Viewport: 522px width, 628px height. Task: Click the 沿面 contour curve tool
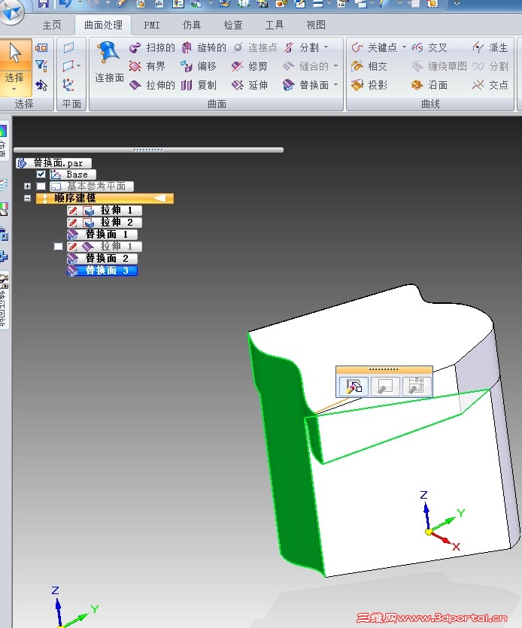(429, 85)
